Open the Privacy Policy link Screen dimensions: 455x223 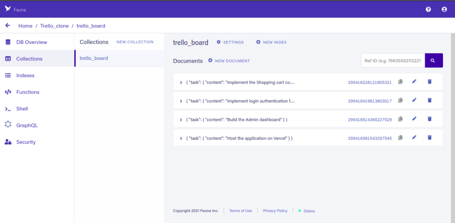pos(275,211)
